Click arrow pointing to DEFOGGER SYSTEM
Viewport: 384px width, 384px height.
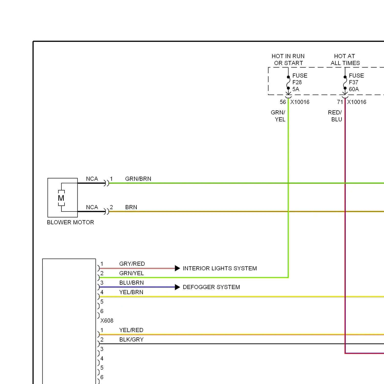177,287
